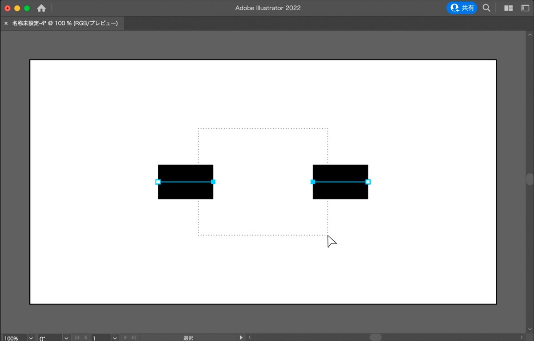This screenshot has height=341, width=534.
Task: Click the horizontal scrollbar thumb
Action: [x=376, y=337]
